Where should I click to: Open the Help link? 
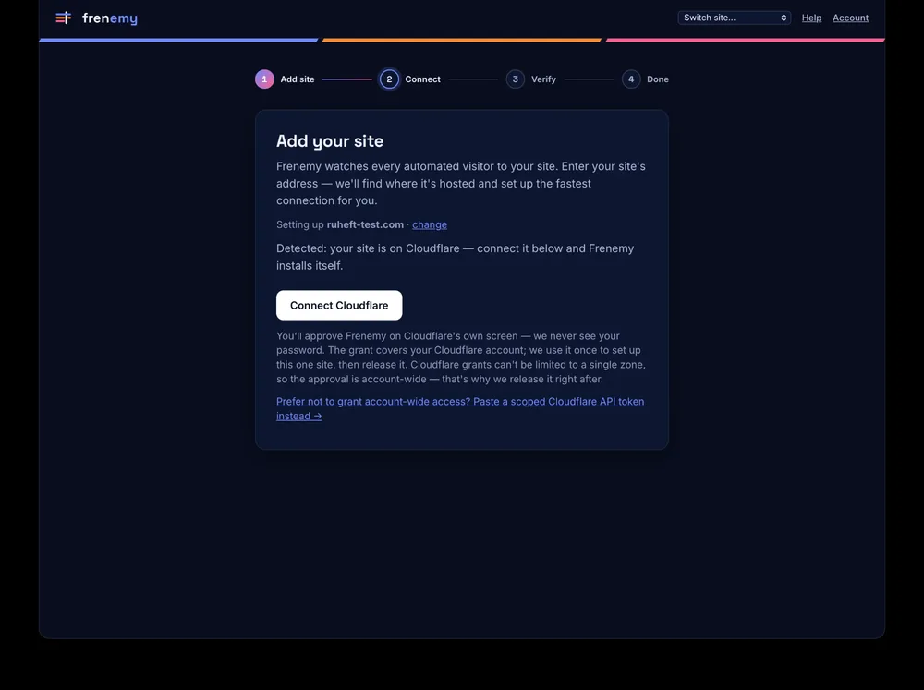[811, 18]
